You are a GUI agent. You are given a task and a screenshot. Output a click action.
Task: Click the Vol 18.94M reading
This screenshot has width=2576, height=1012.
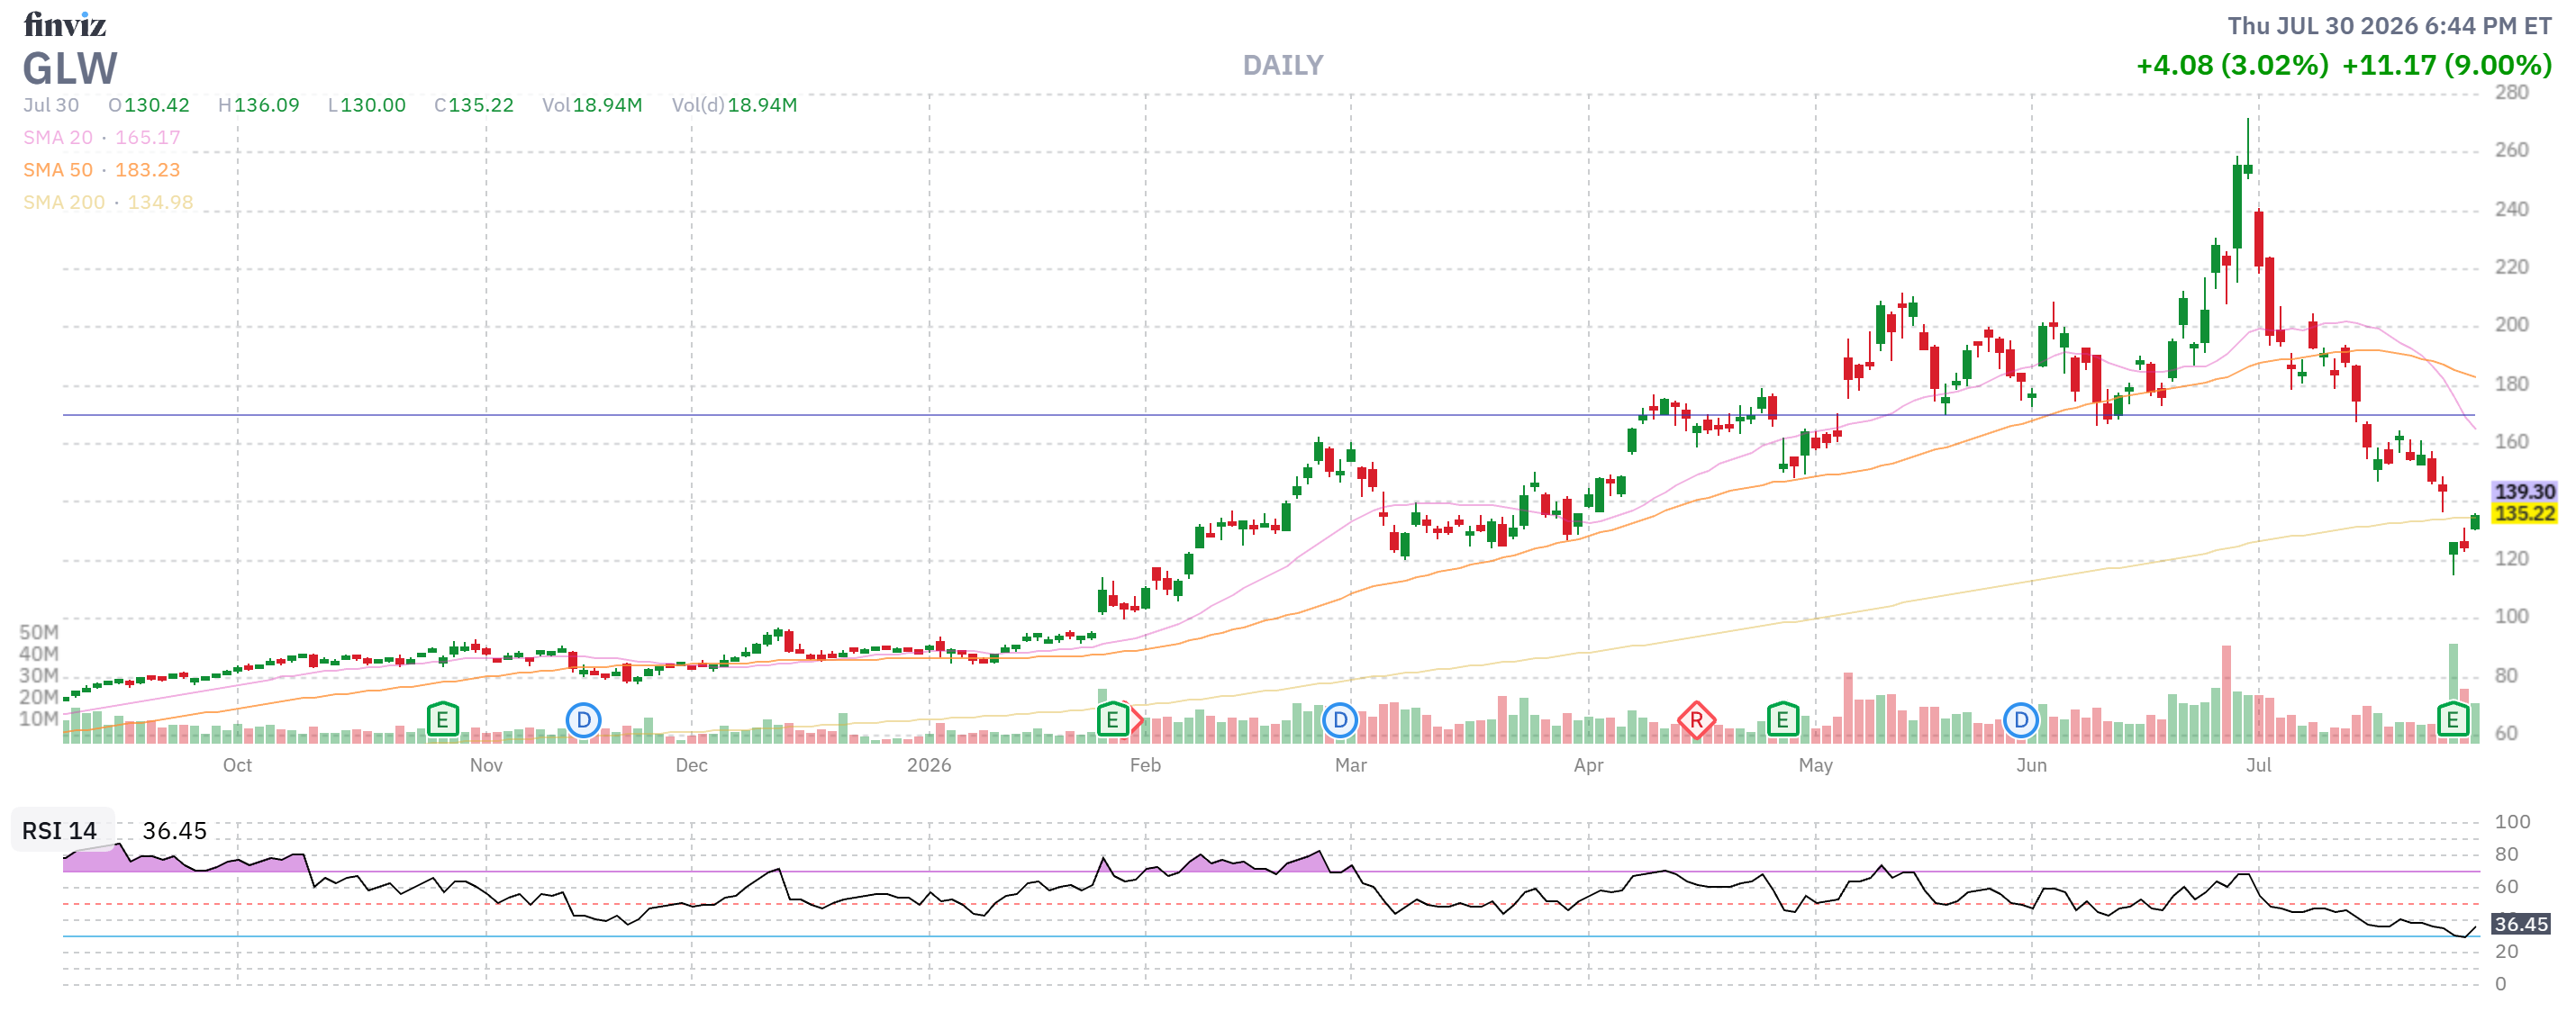pos(592,105)
